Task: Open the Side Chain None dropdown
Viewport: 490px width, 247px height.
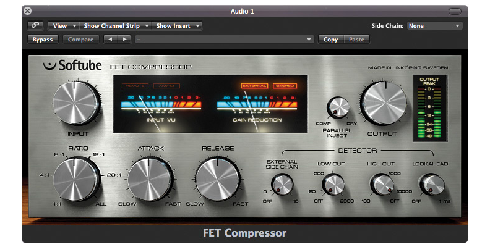Action: pyautogui.click(x=434, y=26)
